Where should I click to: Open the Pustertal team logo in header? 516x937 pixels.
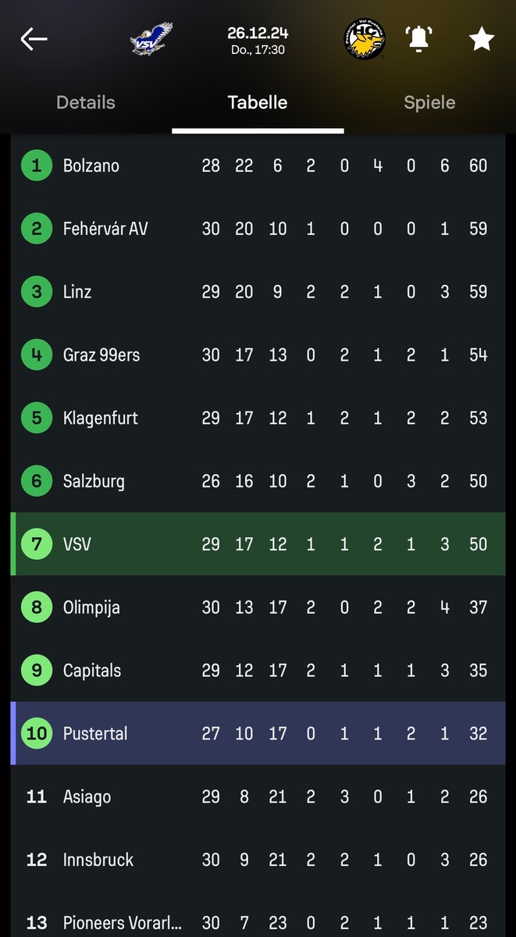[365, 39]
